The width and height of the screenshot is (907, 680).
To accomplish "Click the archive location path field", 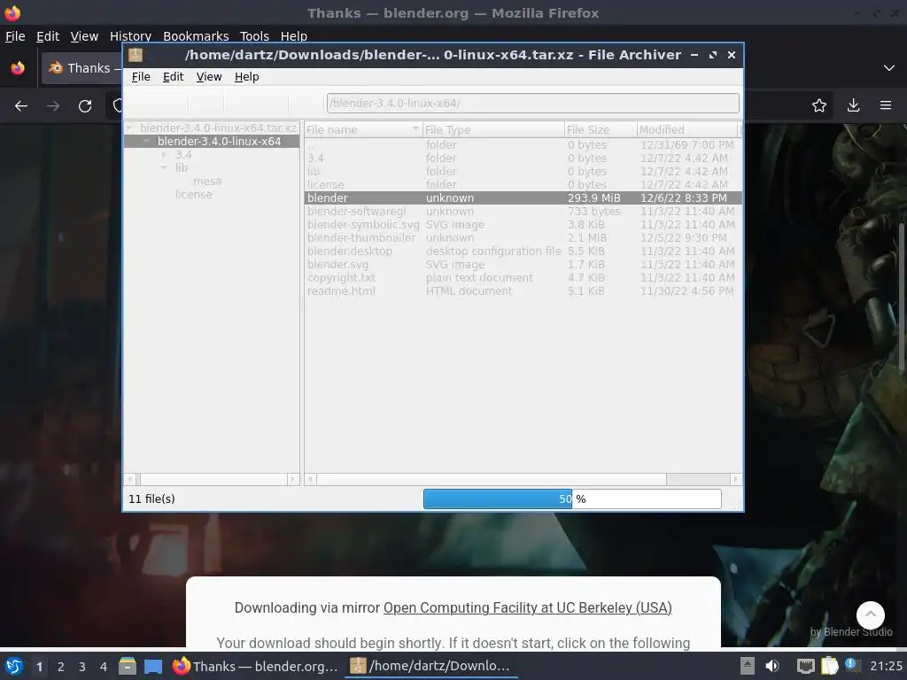I will (x=532, y=104).
